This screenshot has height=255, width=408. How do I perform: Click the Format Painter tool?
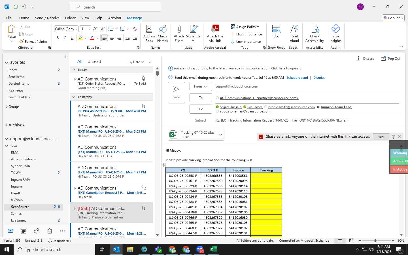pyautogui.click(x=33, y=41)
